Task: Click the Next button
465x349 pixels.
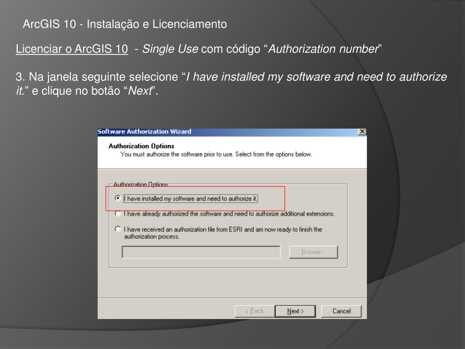Action: (x=295, y=311)
